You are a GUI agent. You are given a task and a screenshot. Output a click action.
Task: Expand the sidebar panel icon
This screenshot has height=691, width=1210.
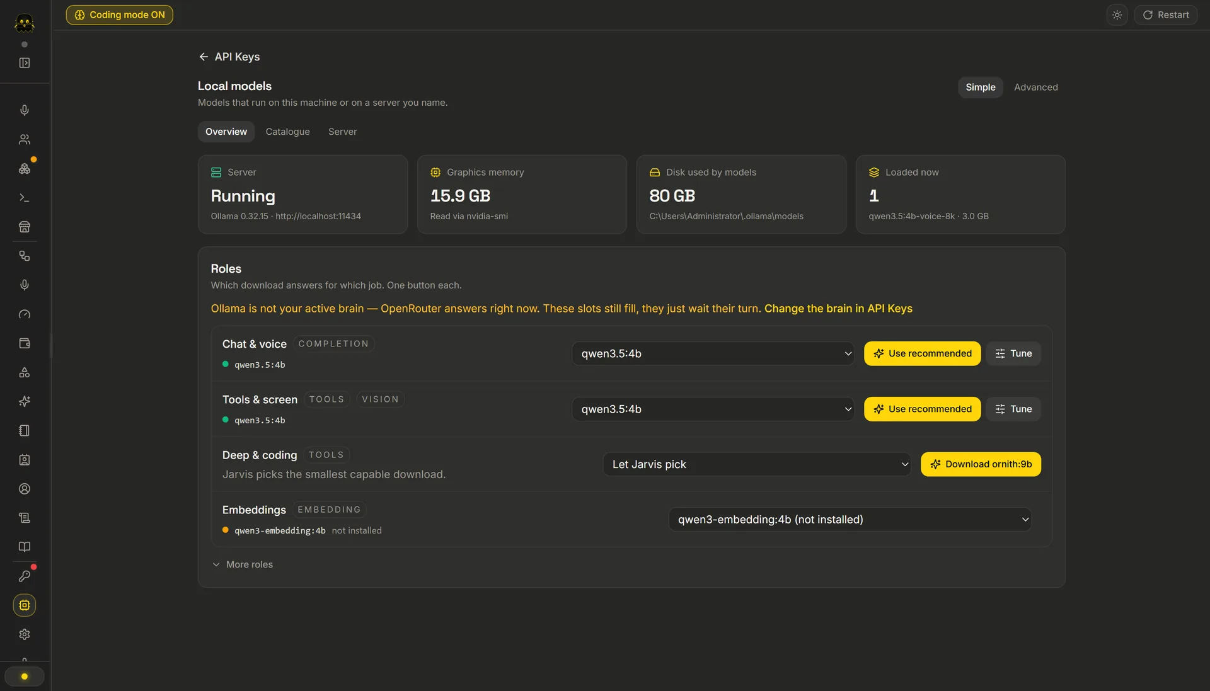pyautogui.click(x=25, y=63)
